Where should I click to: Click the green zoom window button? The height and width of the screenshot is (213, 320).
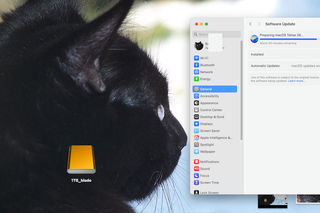click(x=207, y=24)
